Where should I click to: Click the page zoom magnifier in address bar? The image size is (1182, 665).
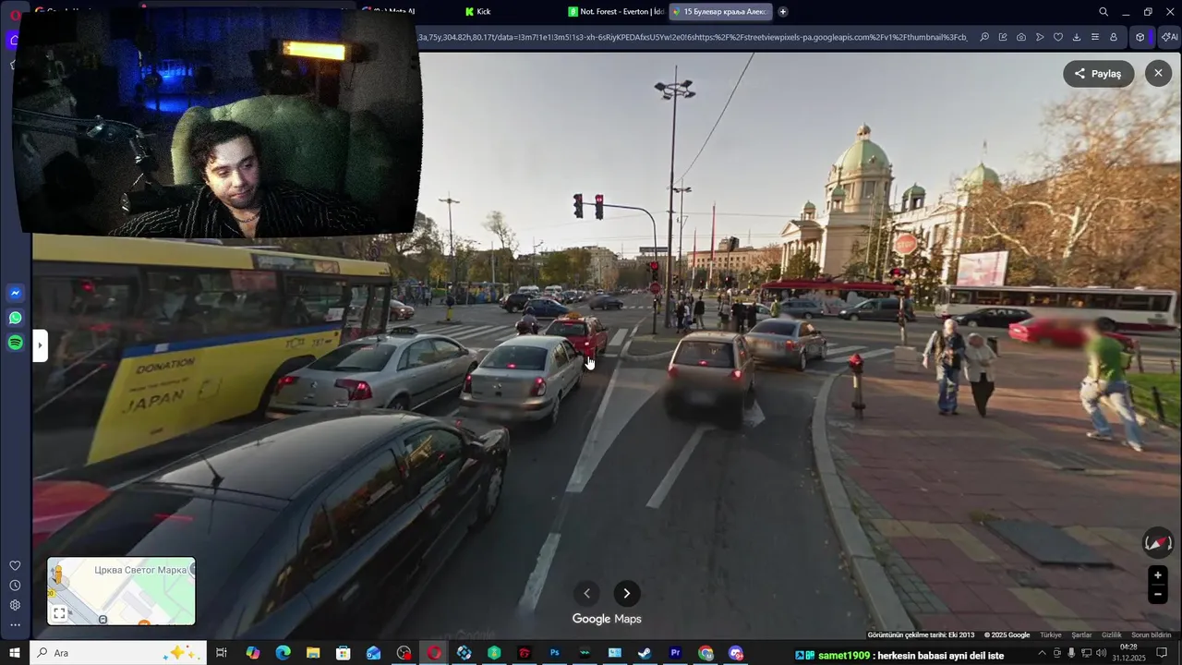[x=984, y=37]
